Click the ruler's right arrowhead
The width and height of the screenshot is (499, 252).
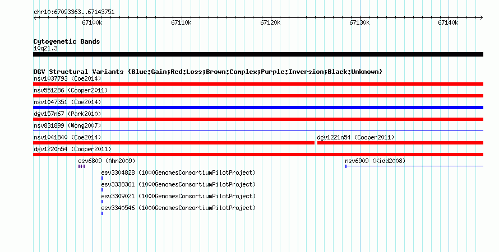482,18
